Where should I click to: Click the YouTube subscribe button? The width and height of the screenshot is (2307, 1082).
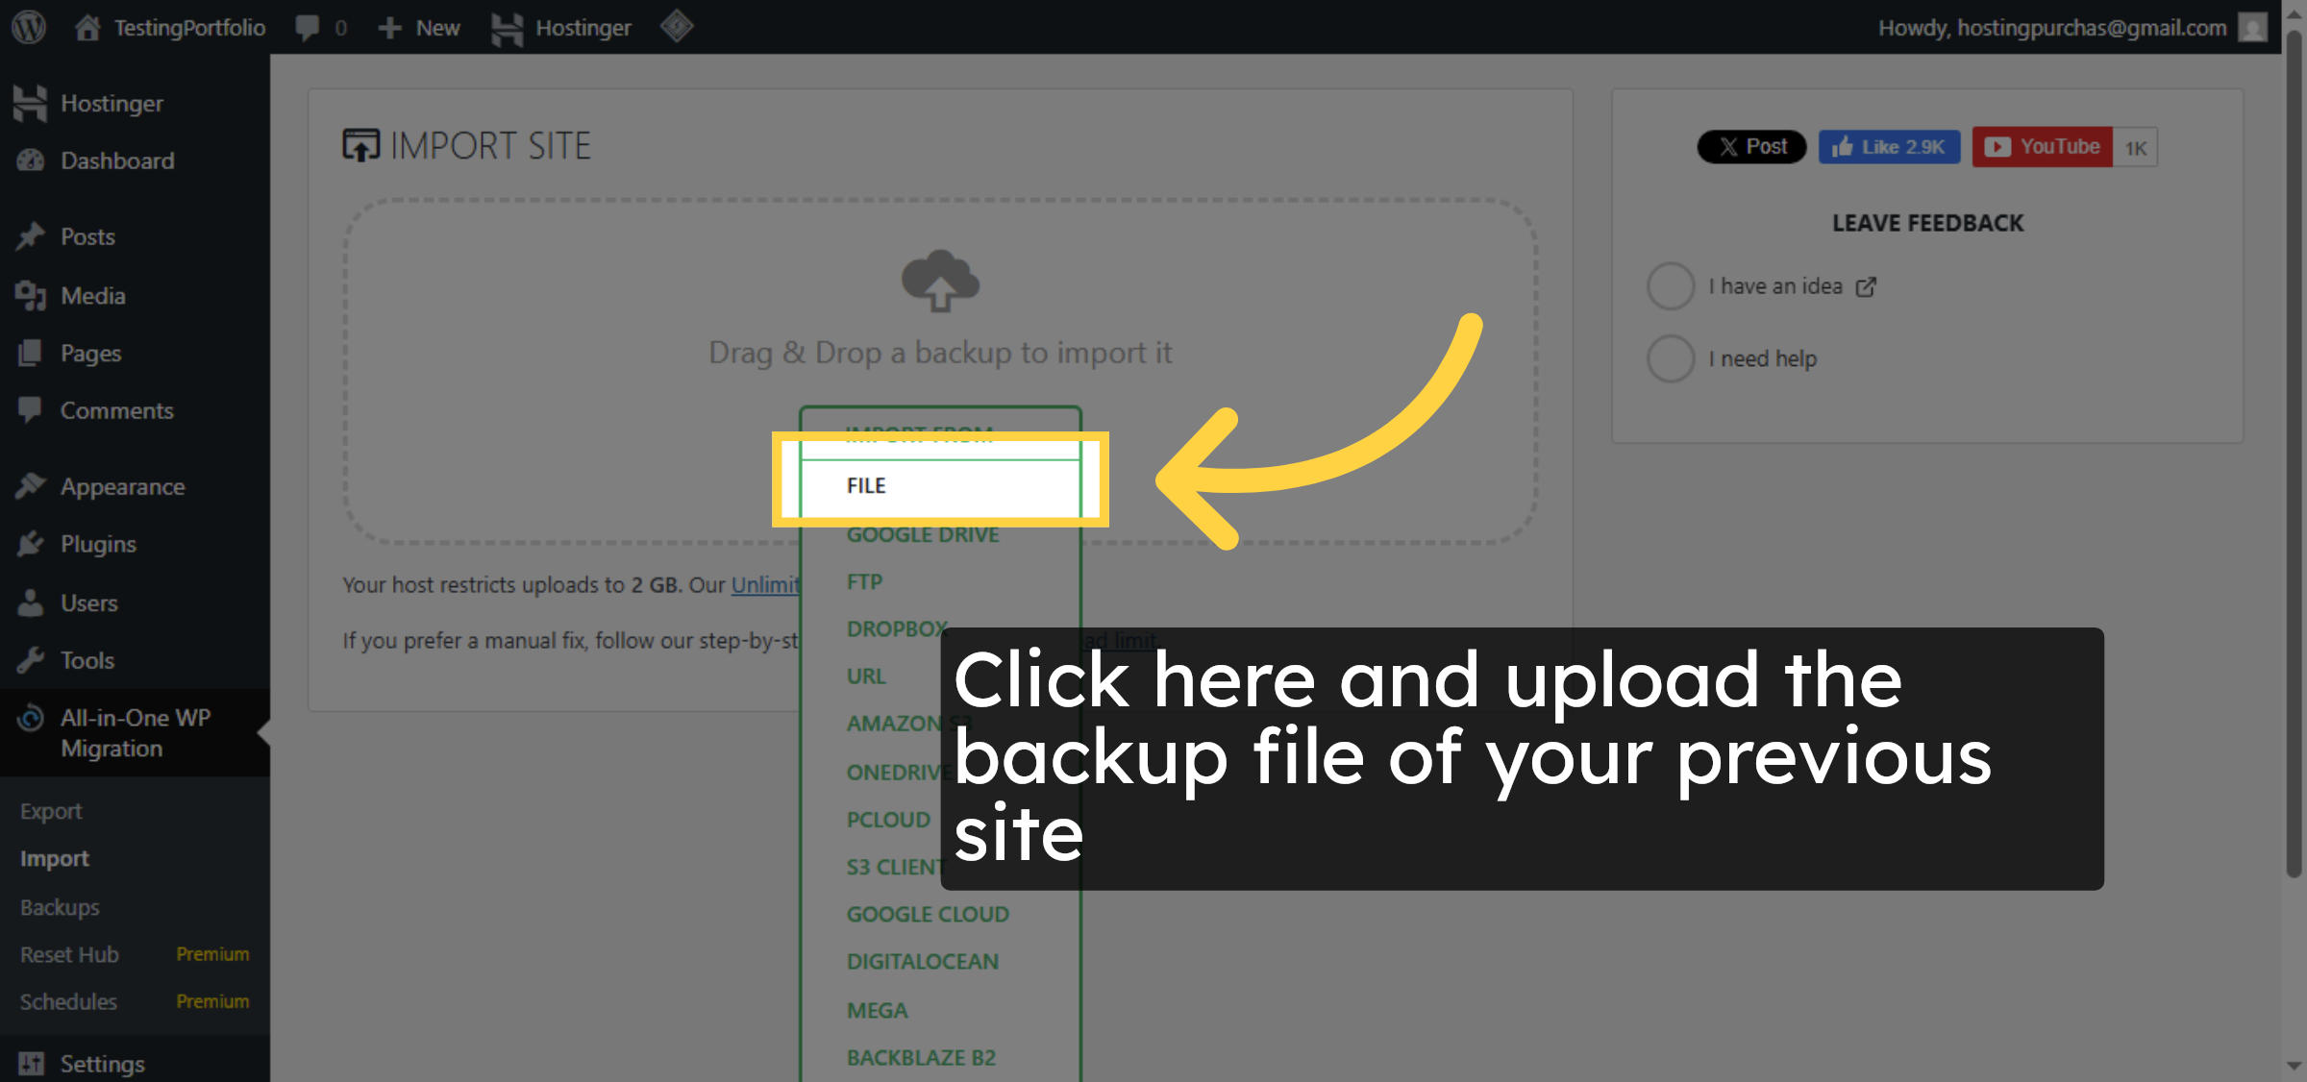2042,146
